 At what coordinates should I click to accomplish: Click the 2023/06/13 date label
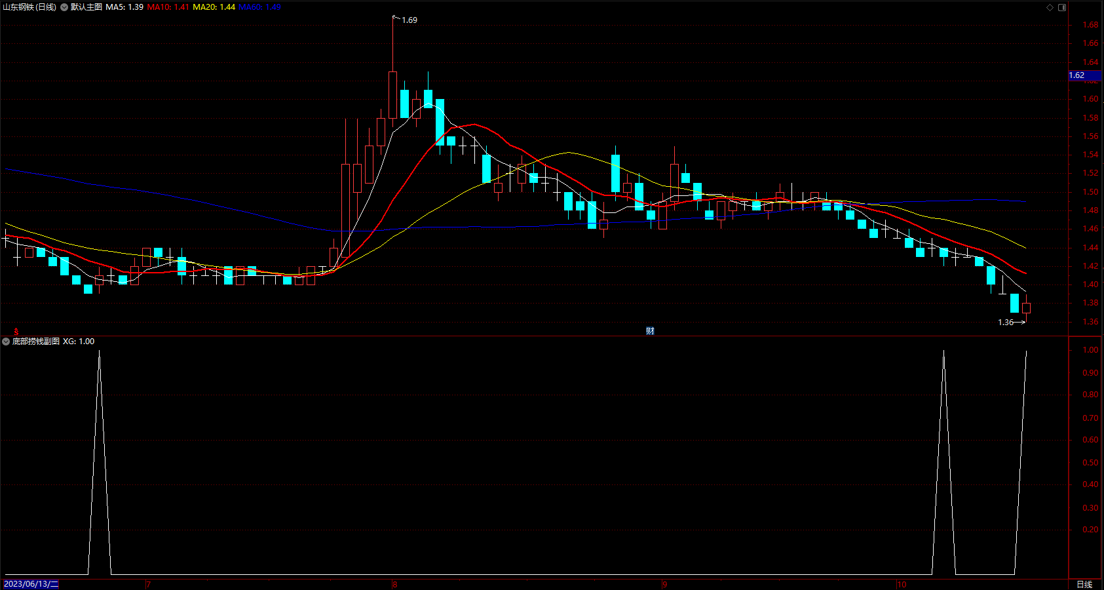(x=31, y=584)
